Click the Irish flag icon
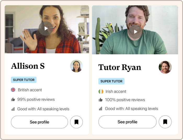183x140 pixels. (101, 91)
